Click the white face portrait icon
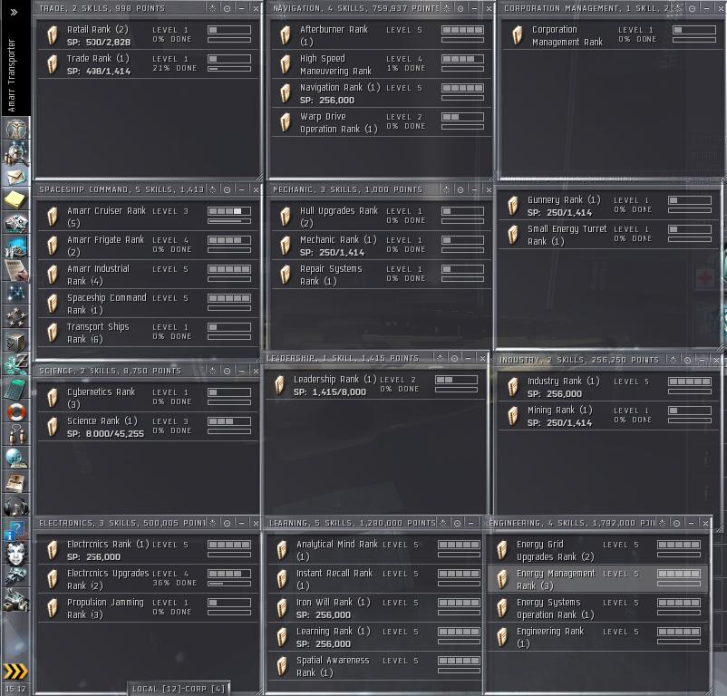Viewport: 727px width, 696px height. coord(16,554)
